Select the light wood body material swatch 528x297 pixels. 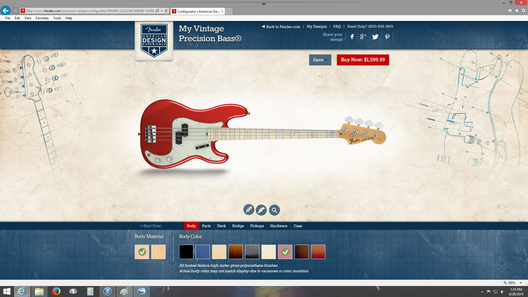(x=158, y=252)
